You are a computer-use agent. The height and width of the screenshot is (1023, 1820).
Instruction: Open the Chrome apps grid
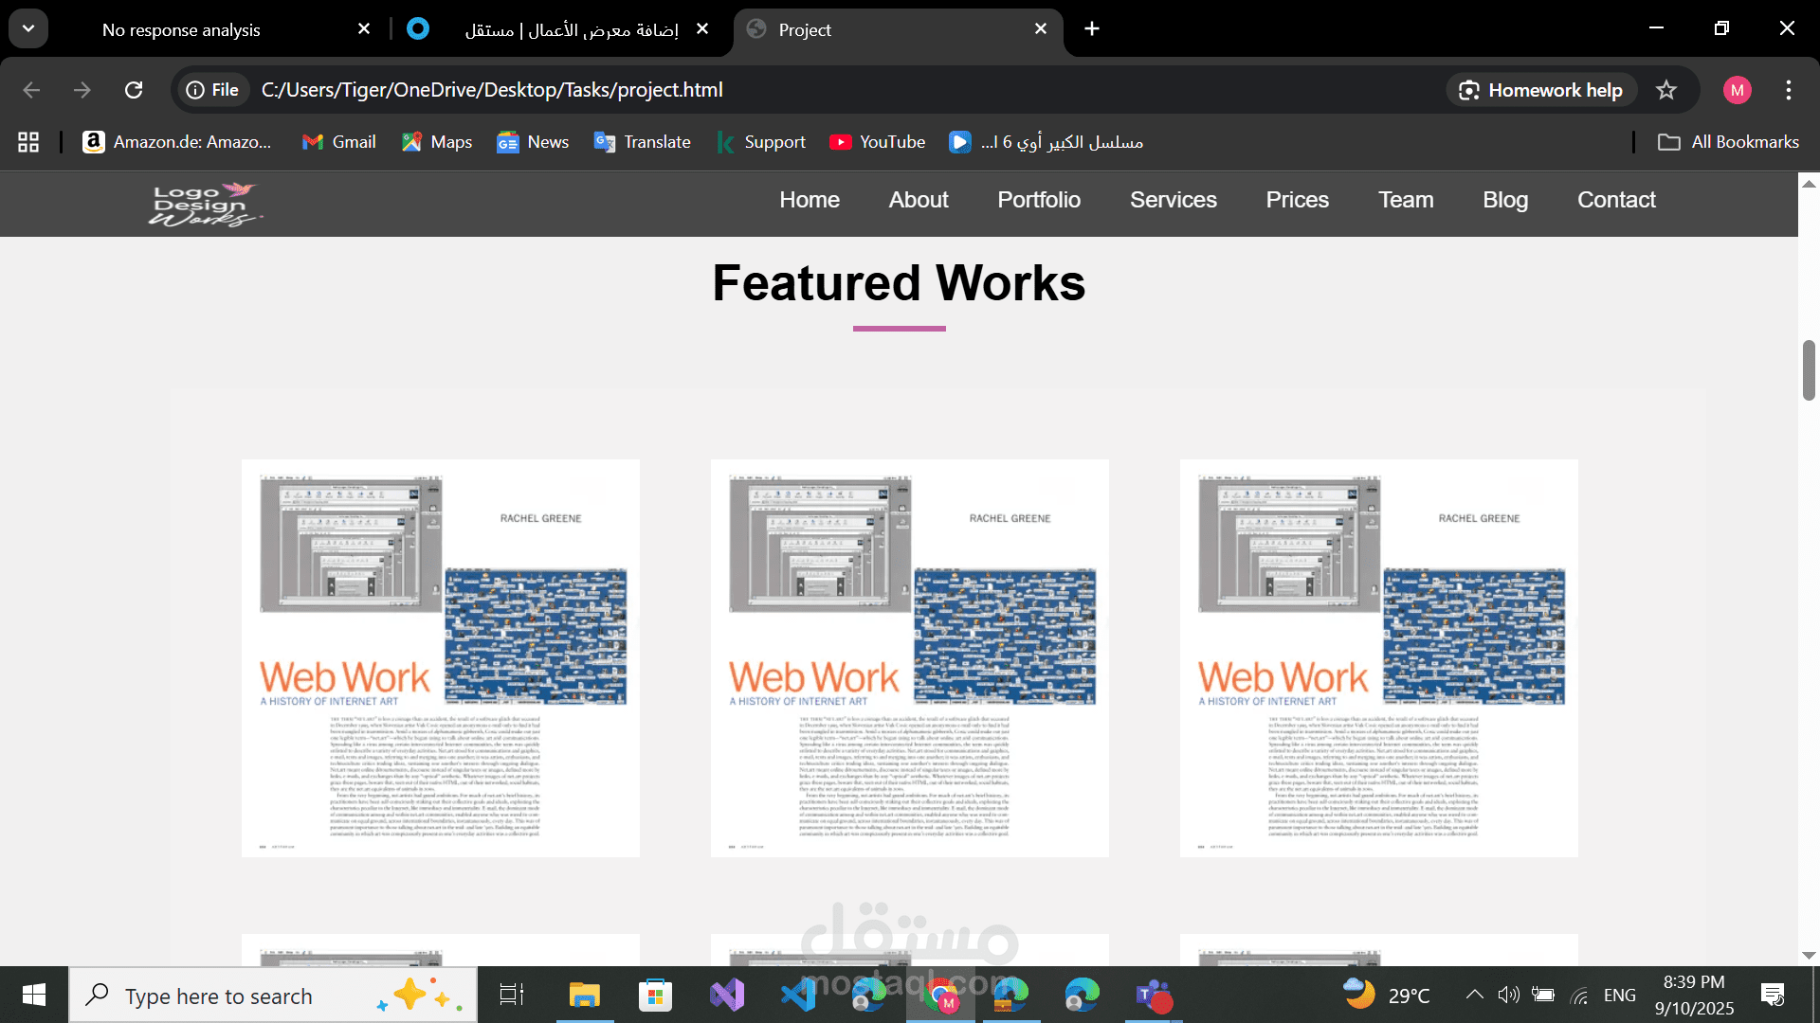pos(28,142)
